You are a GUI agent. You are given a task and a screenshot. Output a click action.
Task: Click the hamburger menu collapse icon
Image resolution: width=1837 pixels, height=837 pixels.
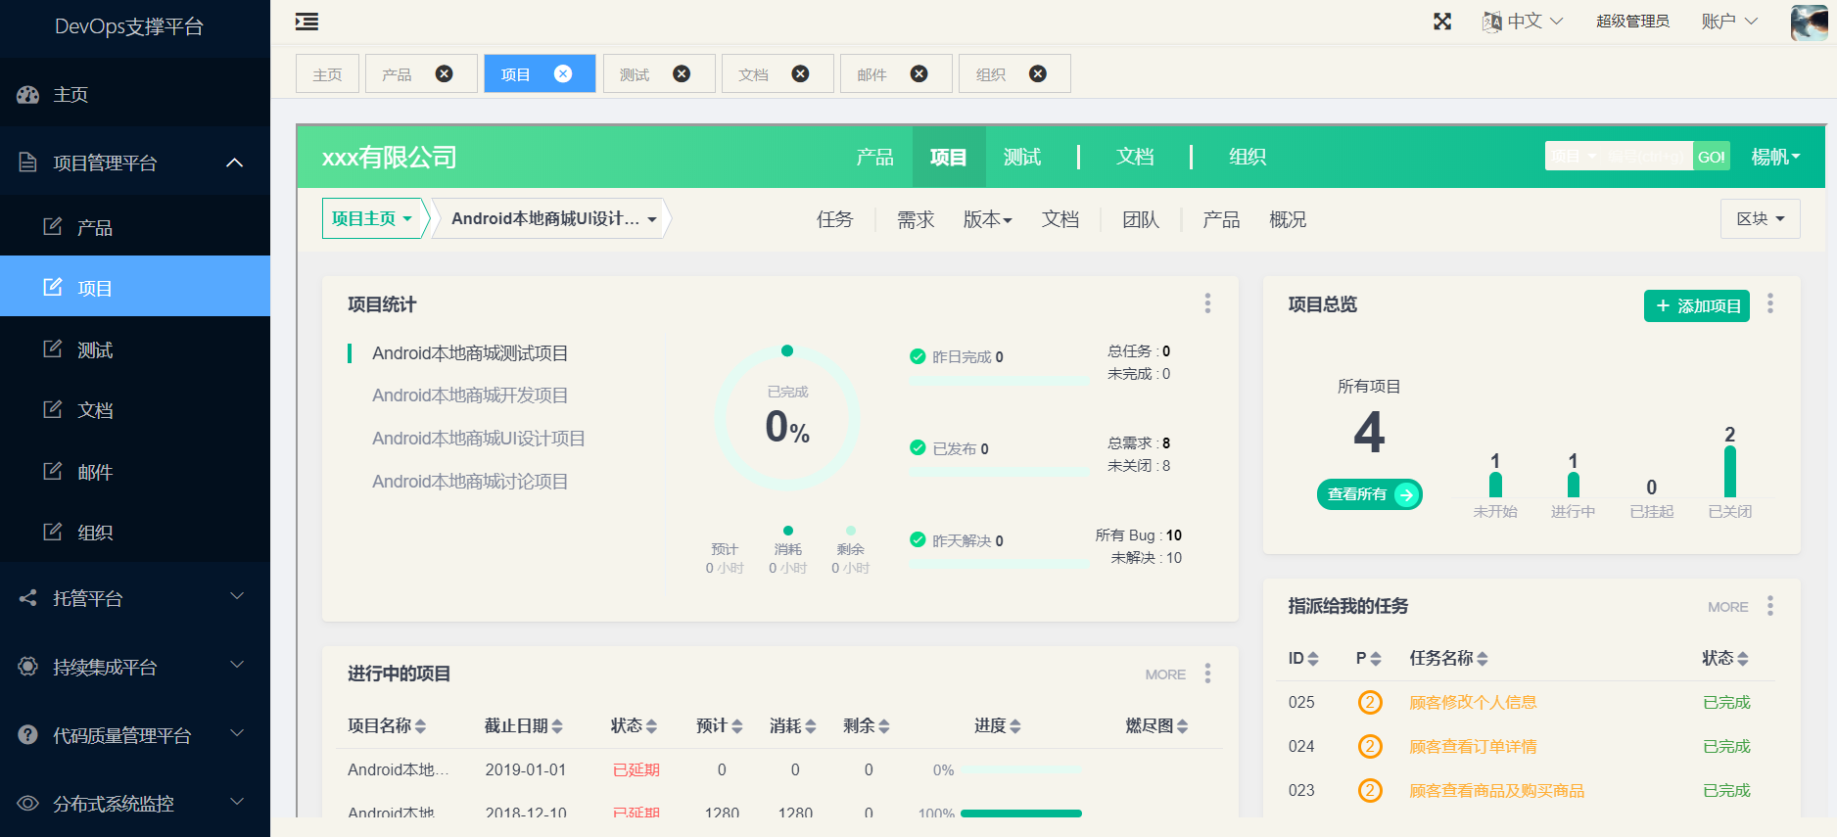[x=306, y=22]
